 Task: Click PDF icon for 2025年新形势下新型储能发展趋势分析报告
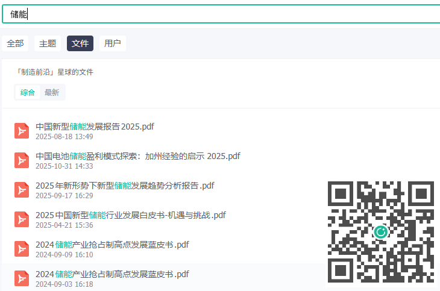22,190
